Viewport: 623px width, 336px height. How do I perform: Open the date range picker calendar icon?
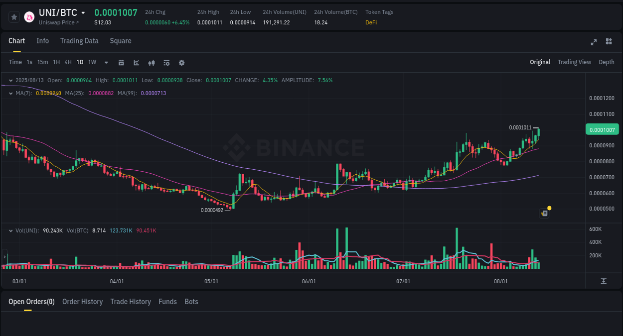[x=121, y=62]
